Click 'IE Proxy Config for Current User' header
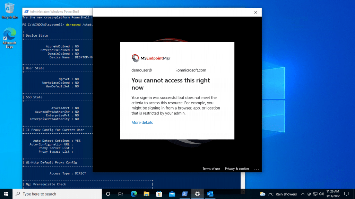355x199 pixels. (x=55, y=130)
